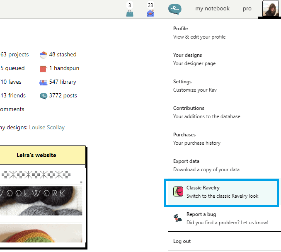Open 63 projects link
This screenshot has width=281, height=252.
pos(15,54)
